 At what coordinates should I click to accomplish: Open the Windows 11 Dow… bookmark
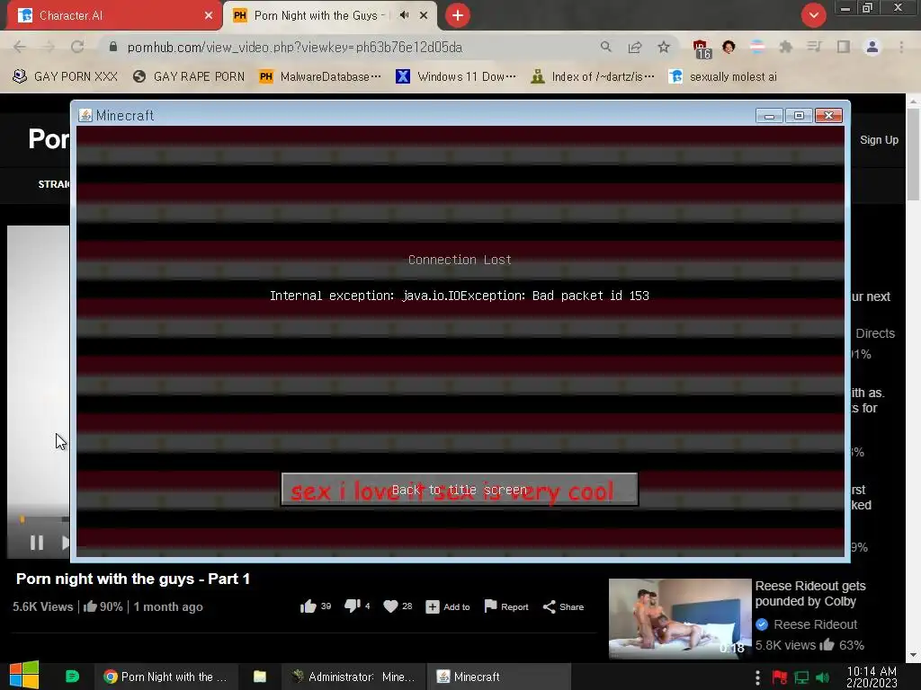[x=456, y=77]
